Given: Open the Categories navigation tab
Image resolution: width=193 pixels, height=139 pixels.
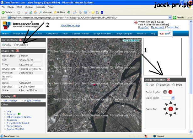Looking at the screenshot, I should coord(52,34).
